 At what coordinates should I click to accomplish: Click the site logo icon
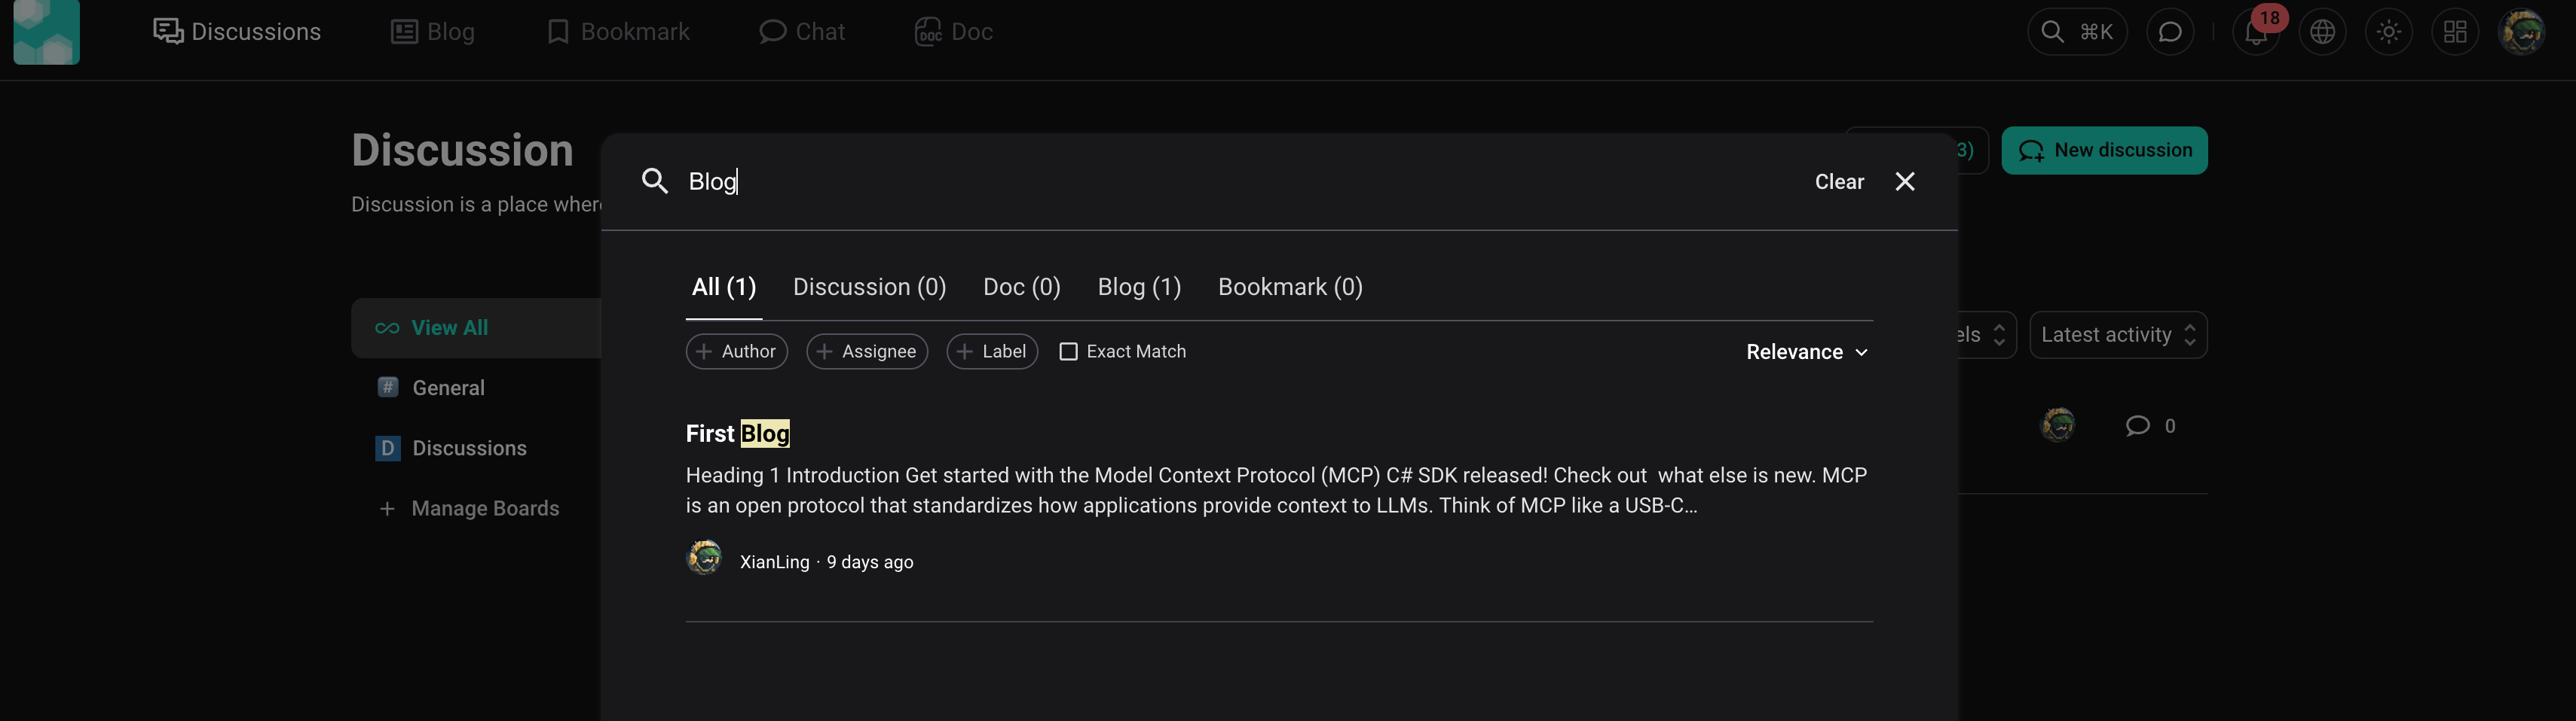point(46,32)
